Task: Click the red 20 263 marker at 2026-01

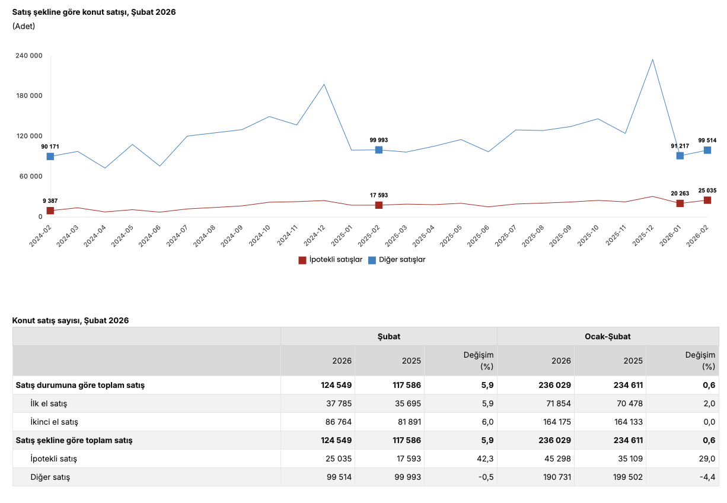Action: (680, 203)
